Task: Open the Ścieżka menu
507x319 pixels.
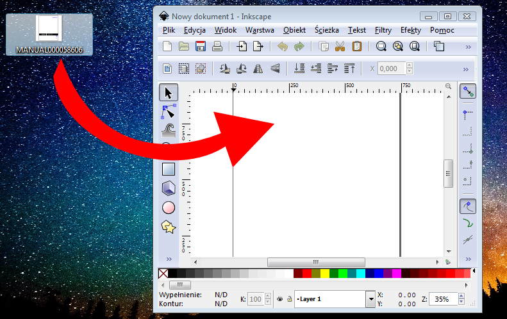Action: click(327, 30)
